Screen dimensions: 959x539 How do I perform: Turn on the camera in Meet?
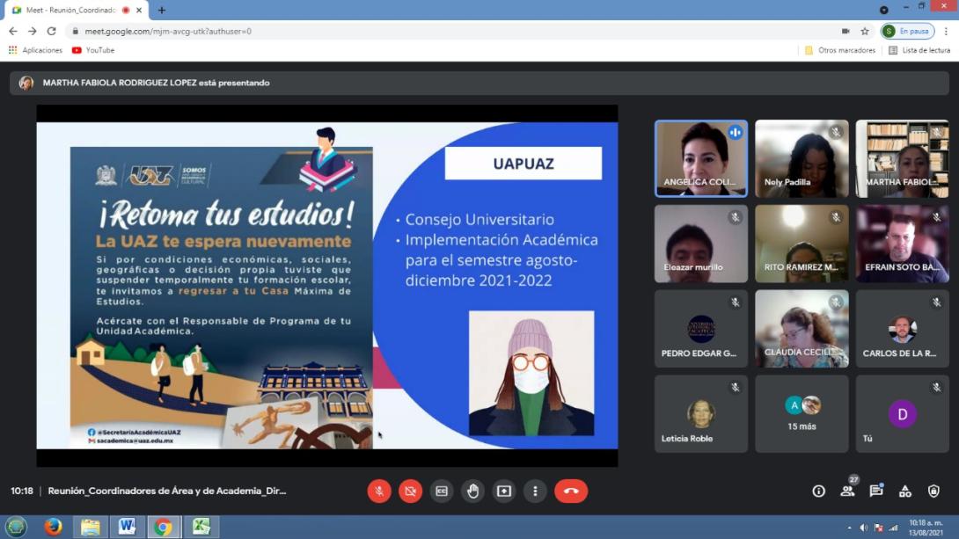pos(410,491)
